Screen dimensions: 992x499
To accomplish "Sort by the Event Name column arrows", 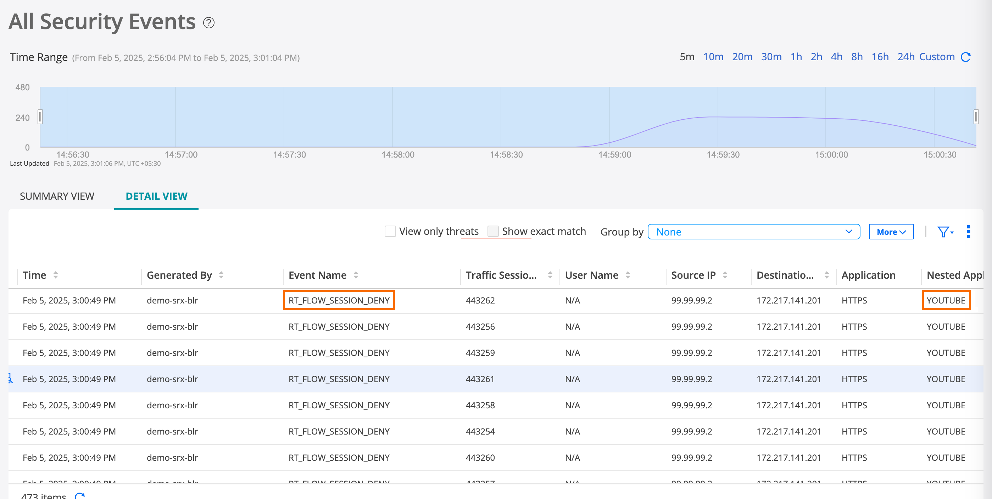I will [356, 275].
